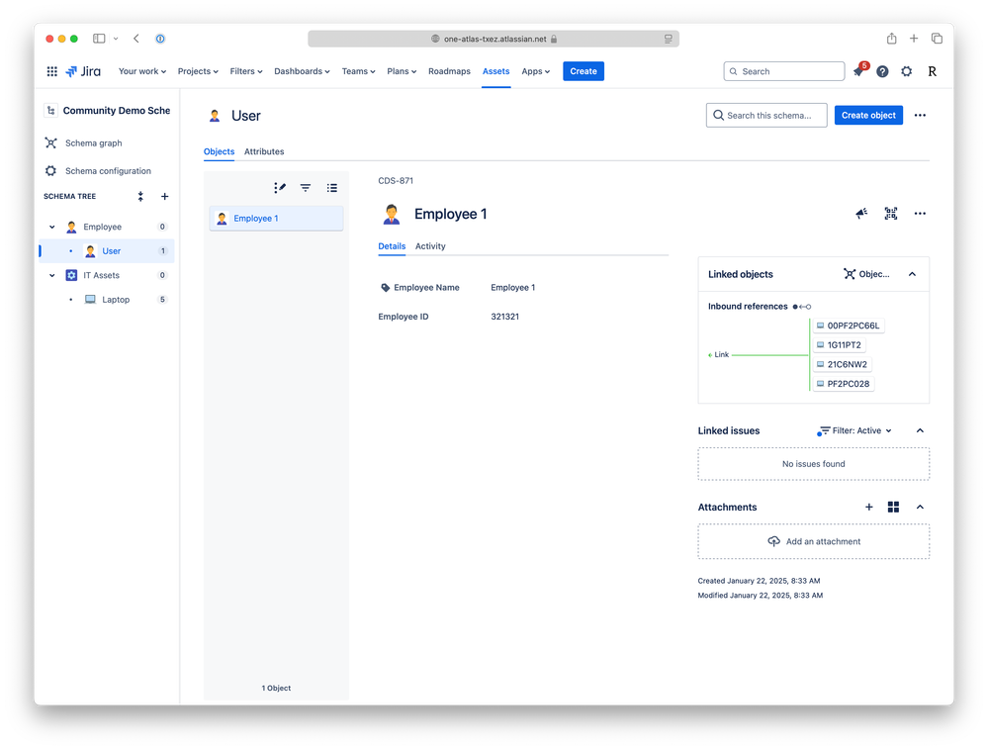988x750 pixels.
Task: Open Employee 1 more actions menu
Action: click(x=920, y=214)
